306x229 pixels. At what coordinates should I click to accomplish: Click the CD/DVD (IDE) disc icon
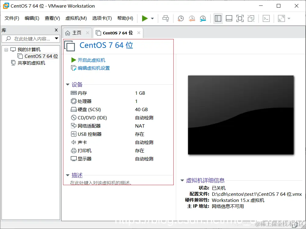pyautogui.click(x=73, y=118)
